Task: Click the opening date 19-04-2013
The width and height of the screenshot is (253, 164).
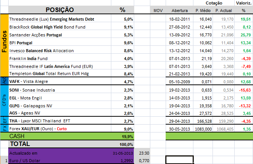Action: point(180,106)
